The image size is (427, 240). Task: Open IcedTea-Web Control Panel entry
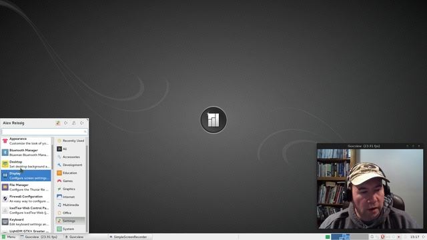pos(26,210)
